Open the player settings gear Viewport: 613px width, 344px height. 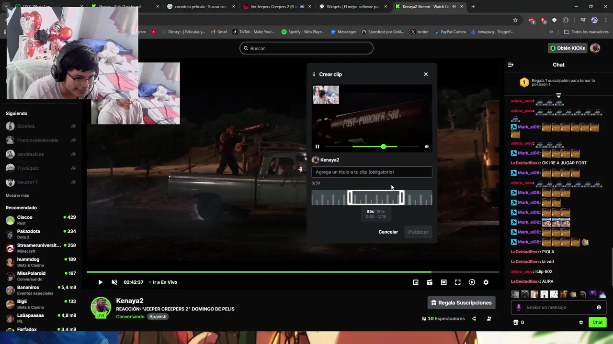(486, 282)
